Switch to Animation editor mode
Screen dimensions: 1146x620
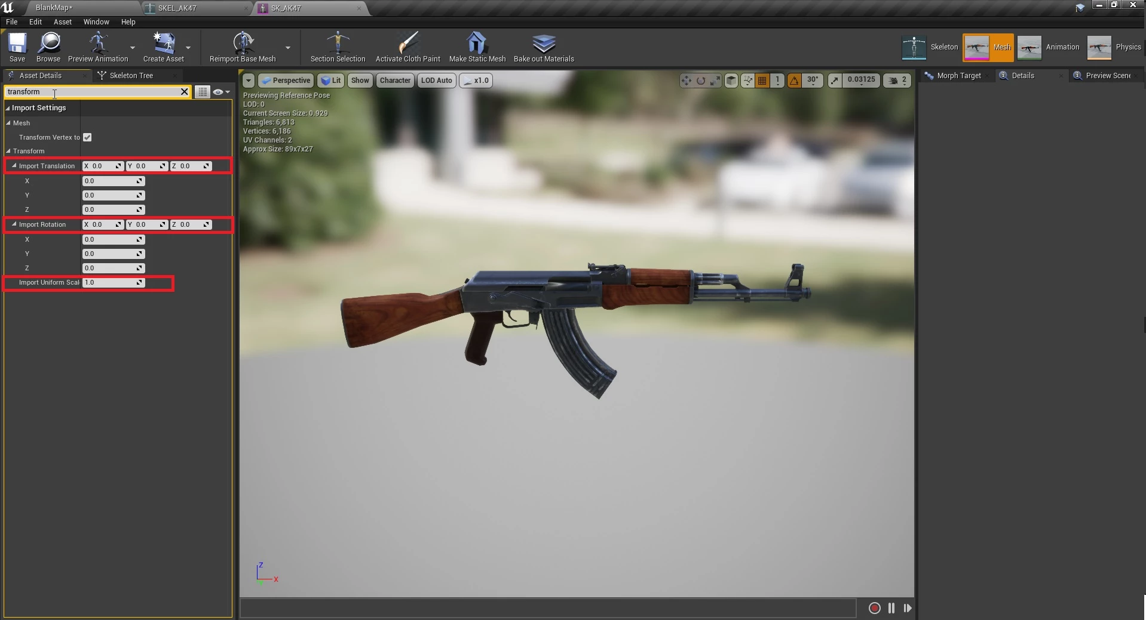pos(1048,47)
